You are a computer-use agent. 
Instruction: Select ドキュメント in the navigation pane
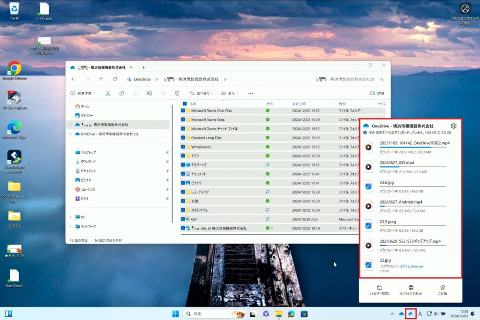tap(85, 171)
